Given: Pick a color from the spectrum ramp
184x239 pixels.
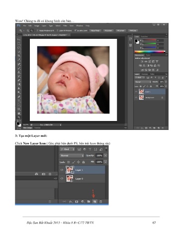Looking at the screenshot, I should click(x=150, y=52).
